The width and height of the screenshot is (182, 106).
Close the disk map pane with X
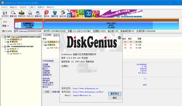[1, 19]
